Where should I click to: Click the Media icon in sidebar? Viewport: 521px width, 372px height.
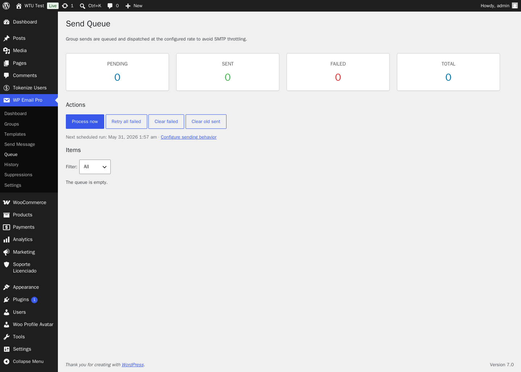[7, 51]
